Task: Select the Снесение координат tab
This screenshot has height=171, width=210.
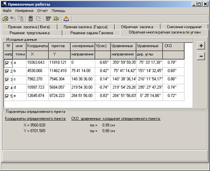Action: tap(184, 27)
